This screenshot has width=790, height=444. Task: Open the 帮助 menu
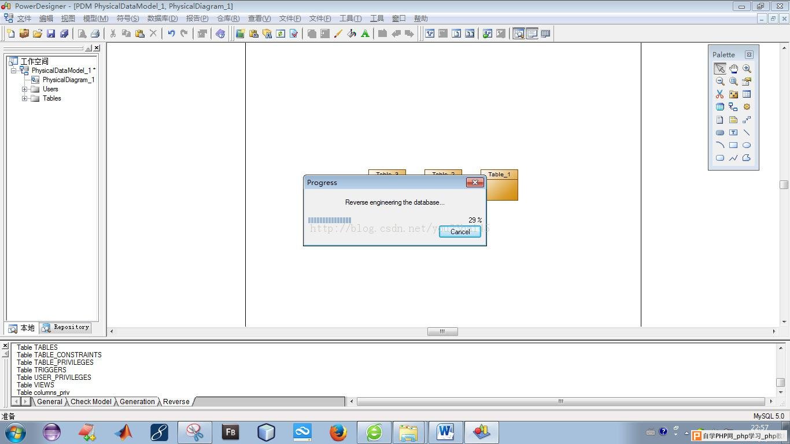[421, 18]
